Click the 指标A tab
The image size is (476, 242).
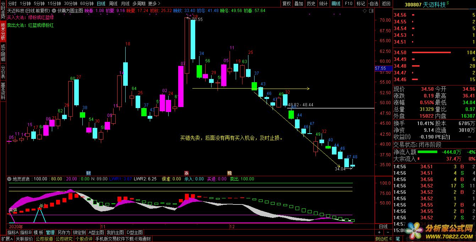coord(12,232)
